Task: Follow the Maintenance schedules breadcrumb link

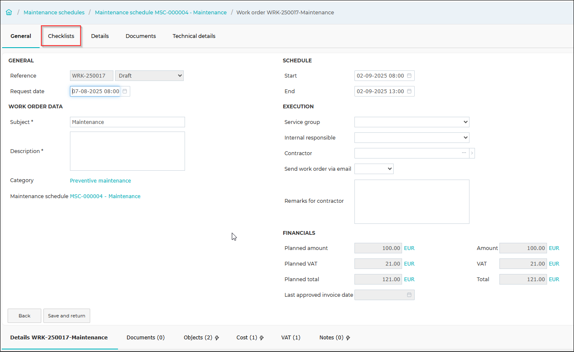Action: pyautogui.click(x=54, y=13)
